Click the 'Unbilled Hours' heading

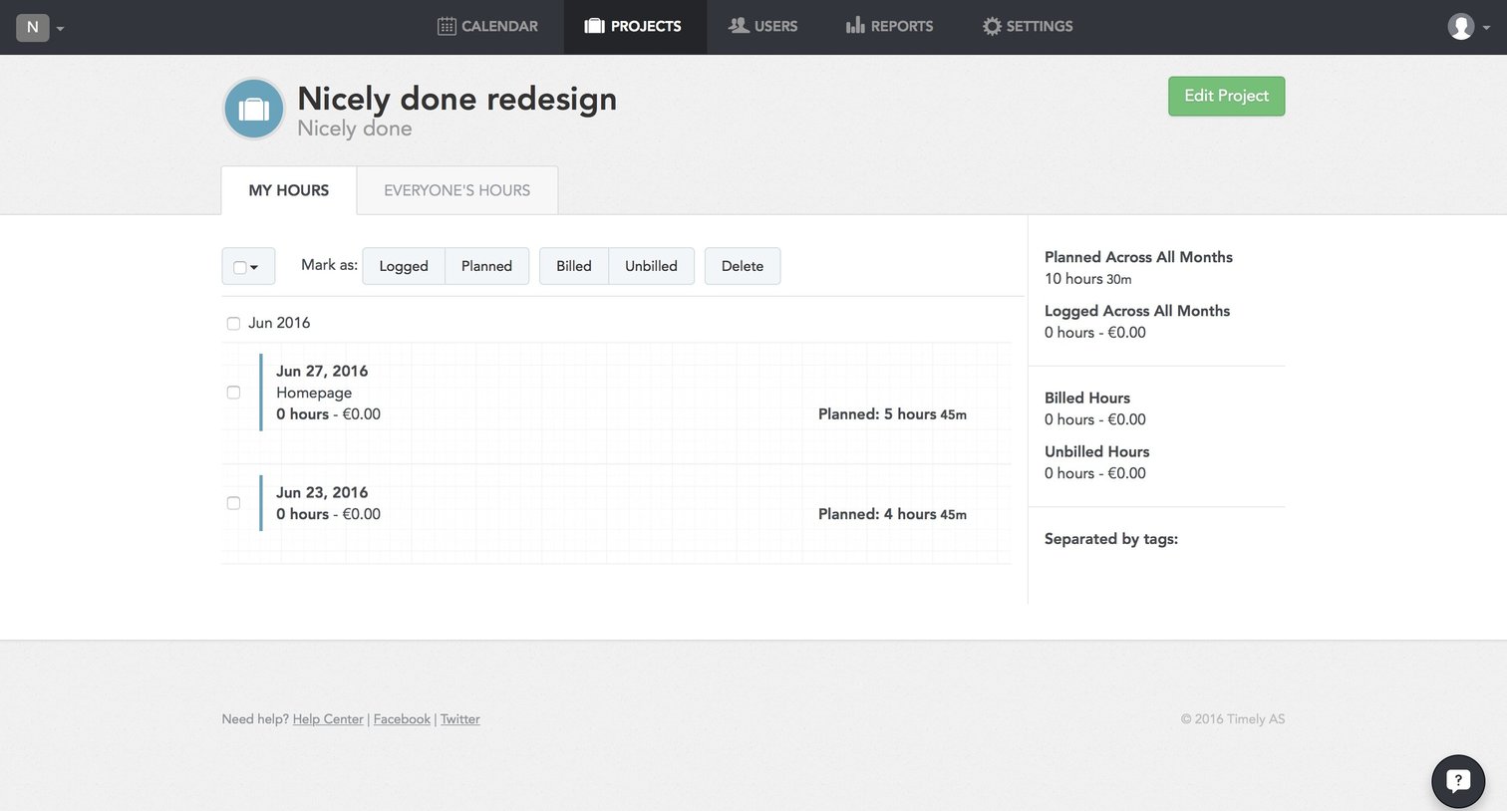(x=1097, y=451)
